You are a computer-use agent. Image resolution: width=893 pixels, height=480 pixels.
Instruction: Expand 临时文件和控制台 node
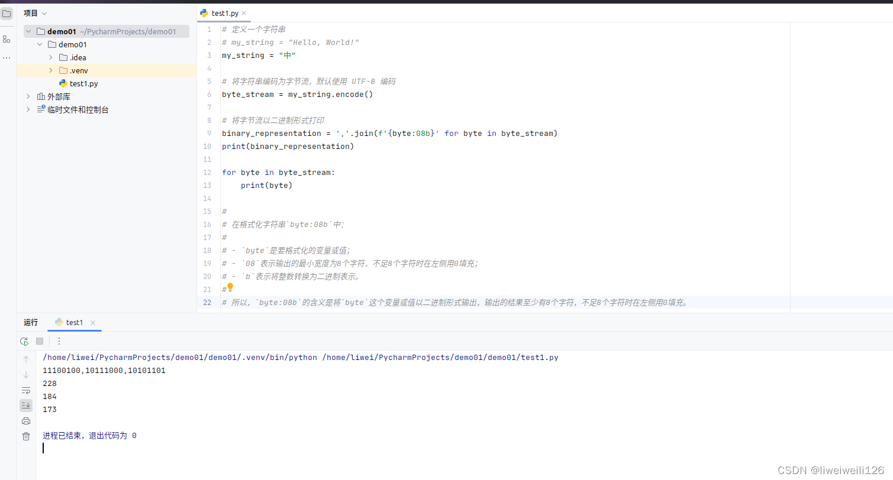28,109
